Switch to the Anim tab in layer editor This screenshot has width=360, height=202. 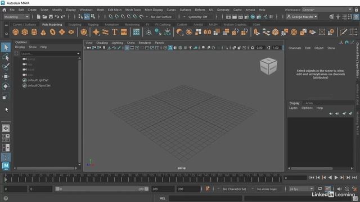pyautogui.click(x=309, y=103)
